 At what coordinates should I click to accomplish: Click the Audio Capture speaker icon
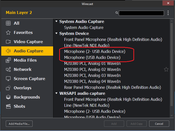point(8,51)
